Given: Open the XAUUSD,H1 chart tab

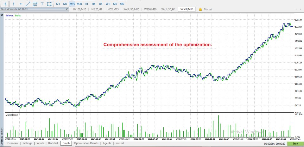Looking at the screenshot, I should point(168,9).
